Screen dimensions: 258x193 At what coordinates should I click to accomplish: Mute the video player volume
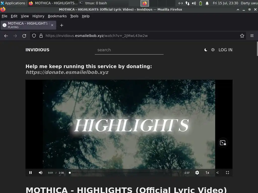(x=41, y=173)
